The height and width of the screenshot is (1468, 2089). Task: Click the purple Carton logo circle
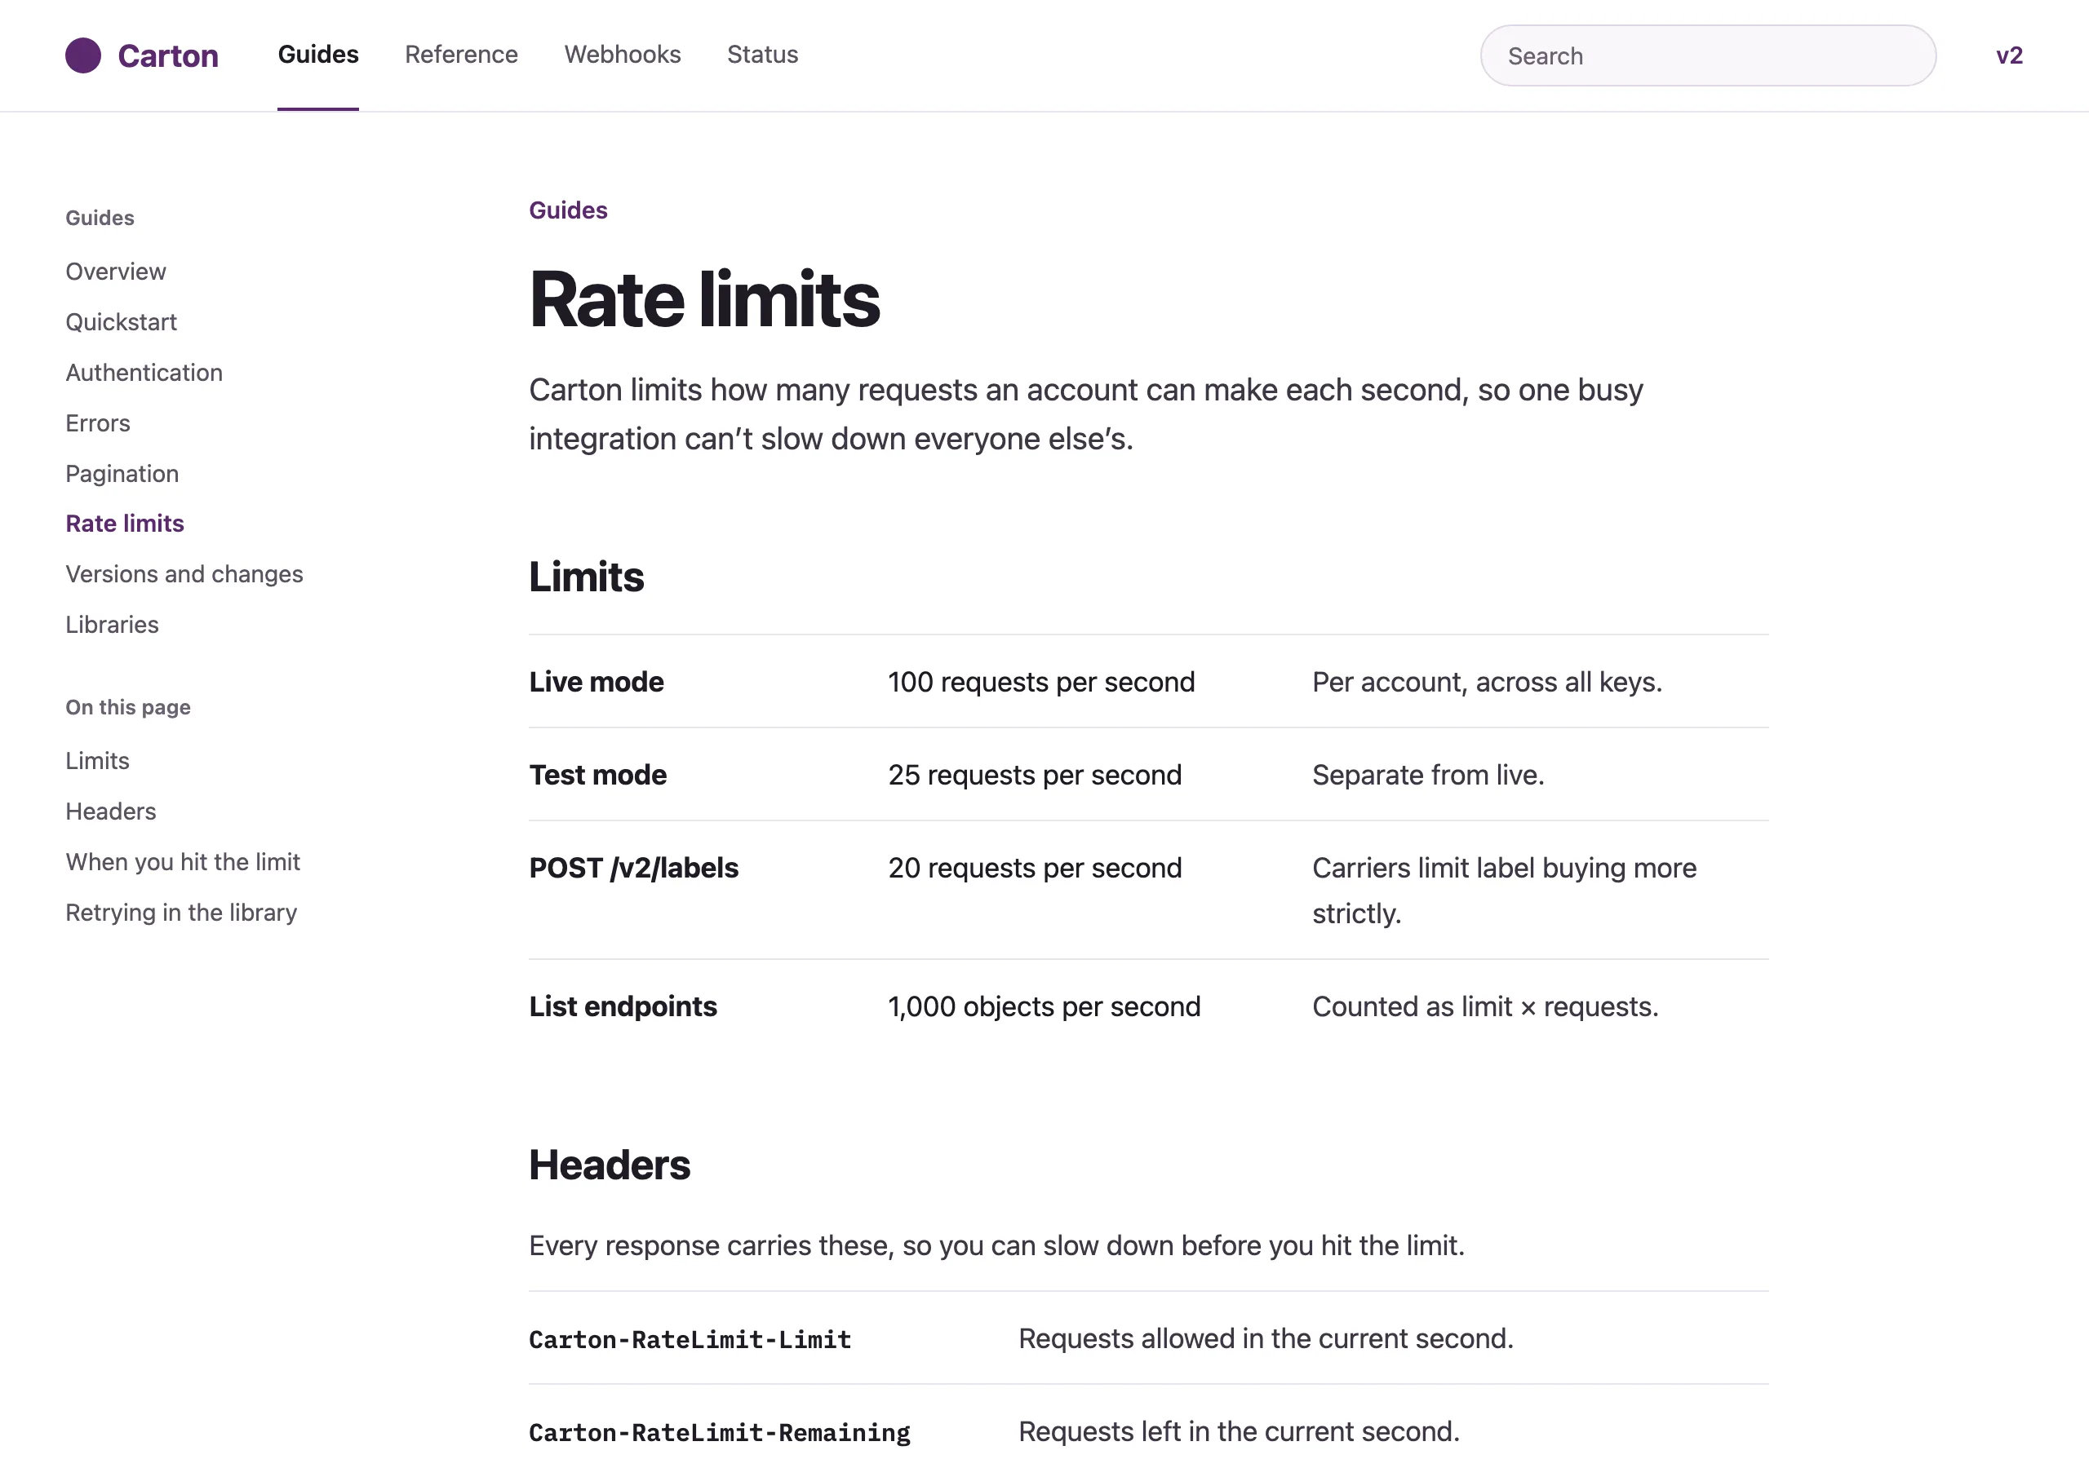[x=82, y=55]
